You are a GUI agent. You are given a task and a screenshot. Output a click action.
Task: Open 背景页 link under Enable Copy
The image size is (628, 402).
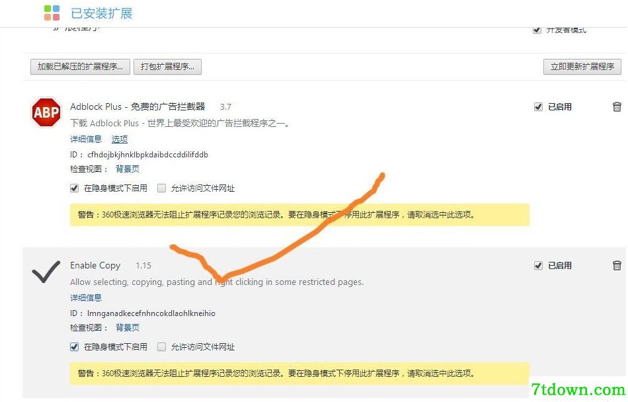(x=128, y=327)
